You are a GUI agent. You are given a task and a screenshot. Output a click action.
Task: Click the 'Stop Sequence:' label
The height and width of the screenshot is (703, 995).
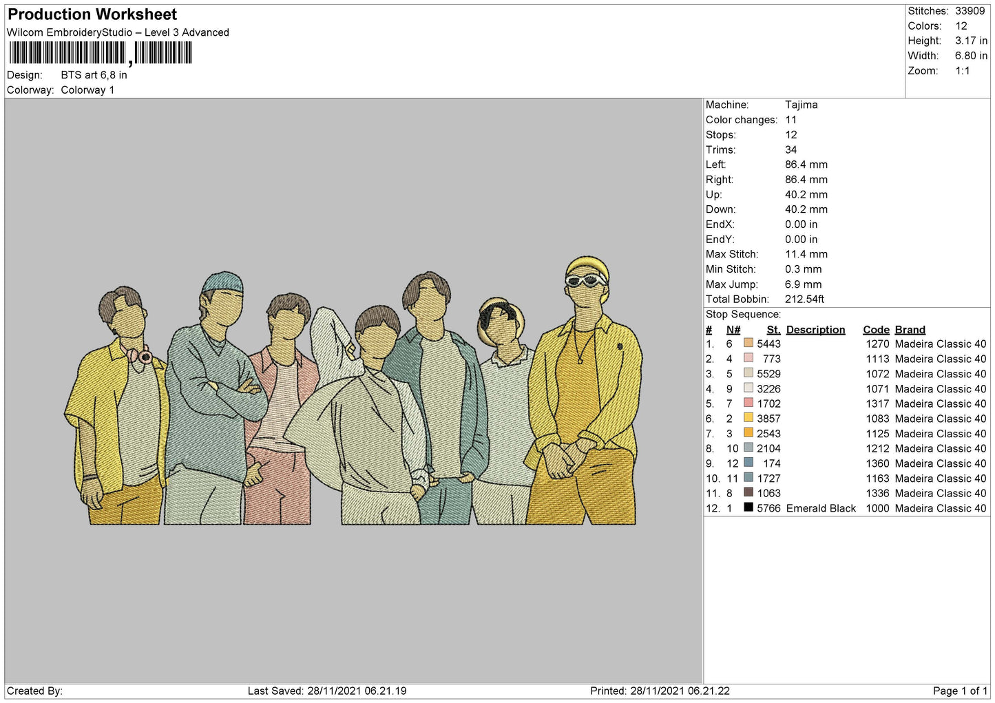[743, 315]
